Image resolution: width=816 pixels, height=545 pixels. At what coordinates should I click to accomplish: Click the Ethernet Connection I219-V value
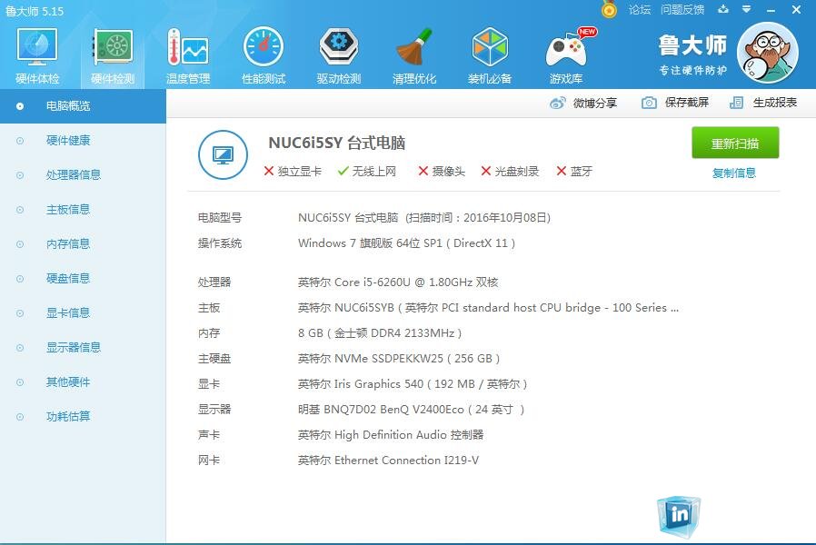pos(388,461)
